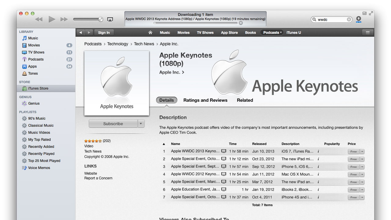Image resolution: width=391 pixels, height=220 pixels.
Task: Click the Report a Concern link
Action: pyautogui.click(x=98, y=178)
